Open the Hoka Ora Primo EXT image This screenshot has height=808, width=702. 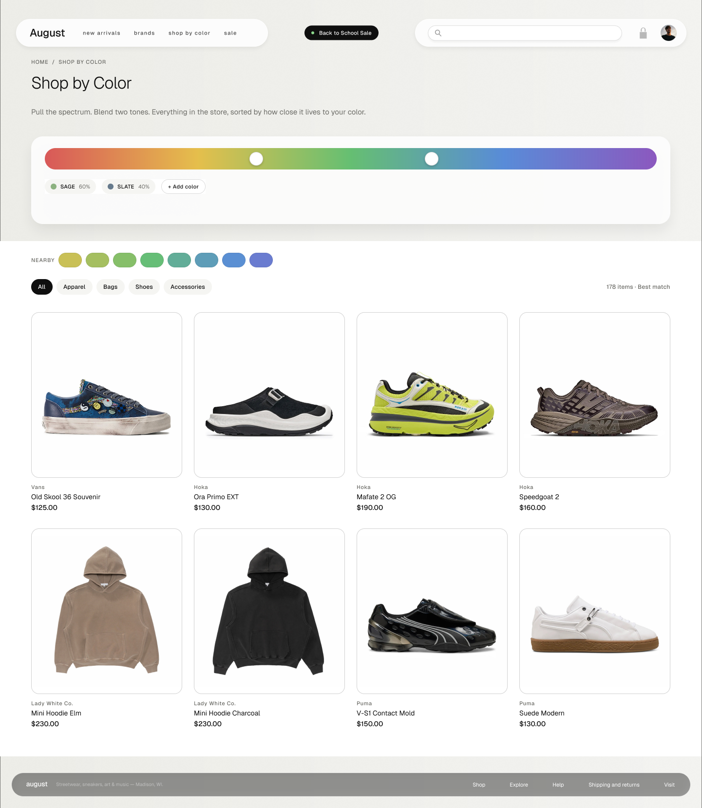[x=269, y=395]
